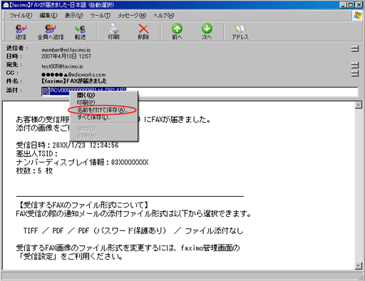The height and width of the screenshot is (281, 365).
Task: Minimize the faximo message window
Action: tap(343, 5)
